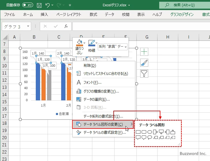210x161 pixels.
Task: Open the fill color dropdown arrow
Action: [x=84, y=43]
